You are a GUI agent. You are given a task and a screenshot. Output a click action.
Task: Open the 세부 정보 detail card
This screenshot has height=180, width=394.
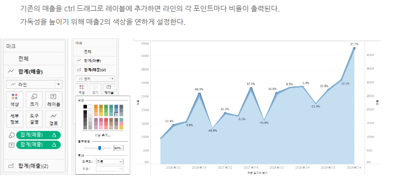pyautogui.click(x=15, y=119)
